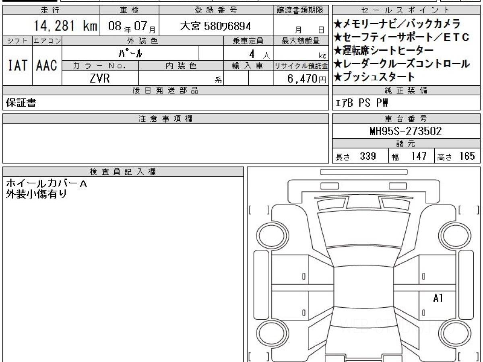
Task: Select the メモリーナビ/バックカメラ sales point
Action: (397, 24)
